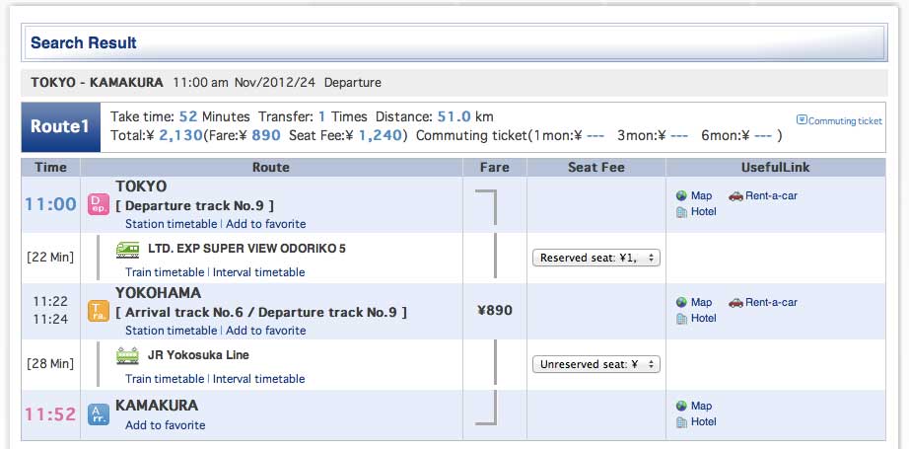
Task: Open Interval timetable for JR Yokosuka Line
Action: [258, 379]
